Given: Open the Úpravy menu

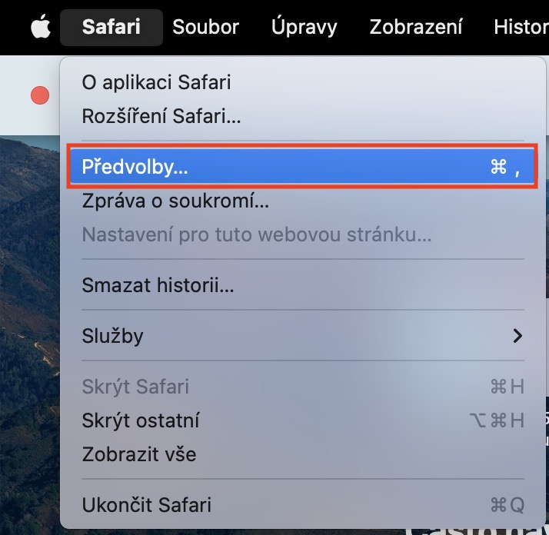Looking at the screenshot, I should [x=304, y=28].
